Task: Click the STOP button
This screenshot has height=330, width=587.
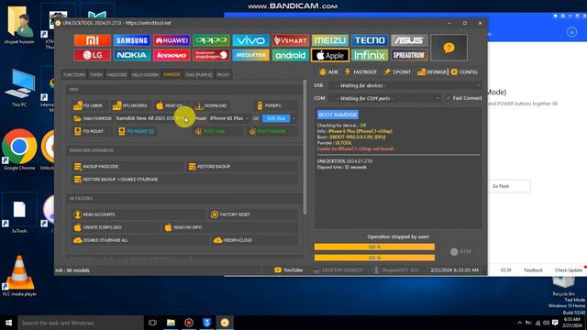Action: tap(461, 252)
